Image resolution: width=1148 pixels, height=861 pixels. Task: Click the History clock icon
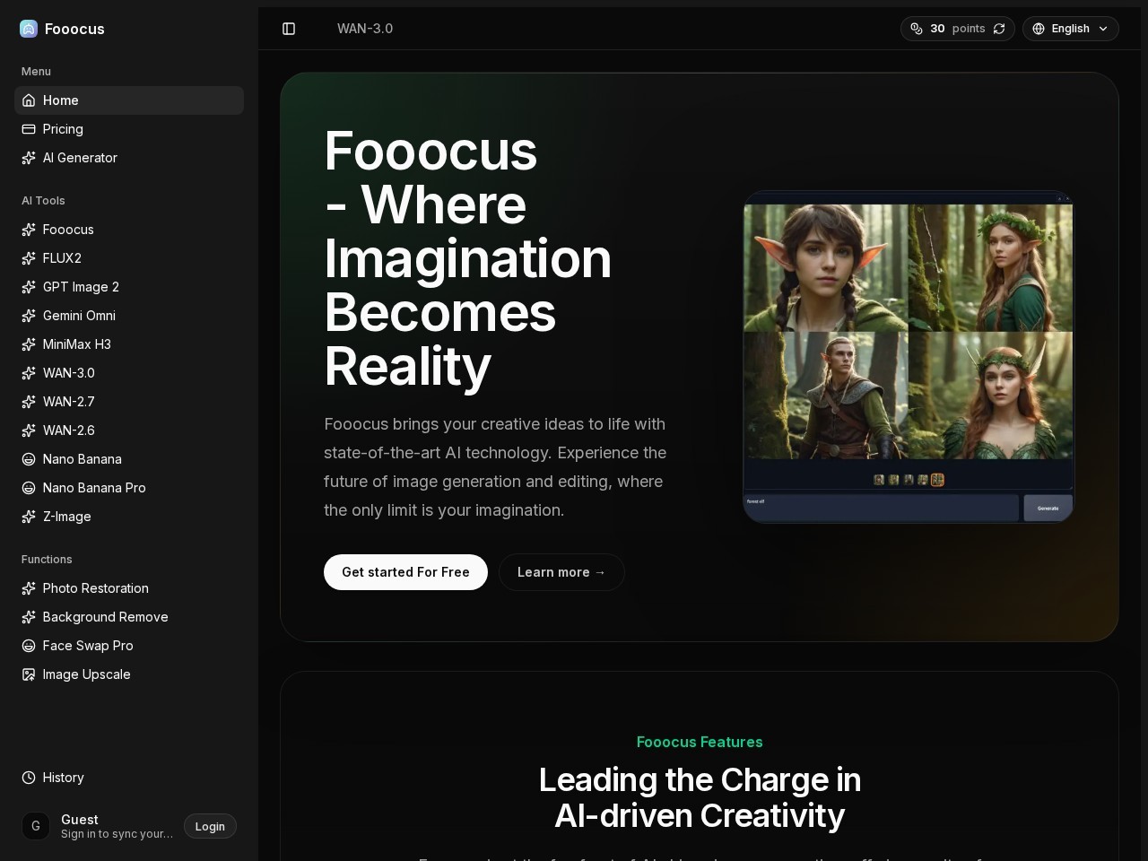pos(29,778)
